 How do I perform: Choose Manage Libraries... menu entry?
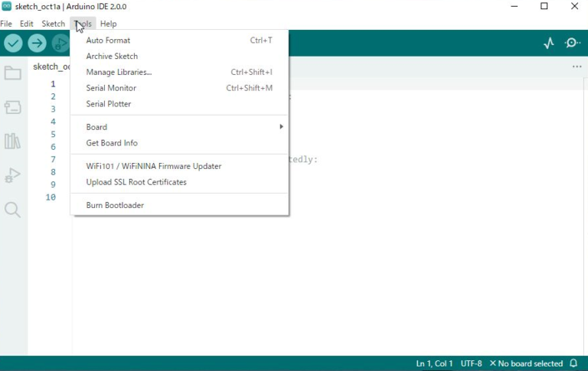tap(179, 72)
